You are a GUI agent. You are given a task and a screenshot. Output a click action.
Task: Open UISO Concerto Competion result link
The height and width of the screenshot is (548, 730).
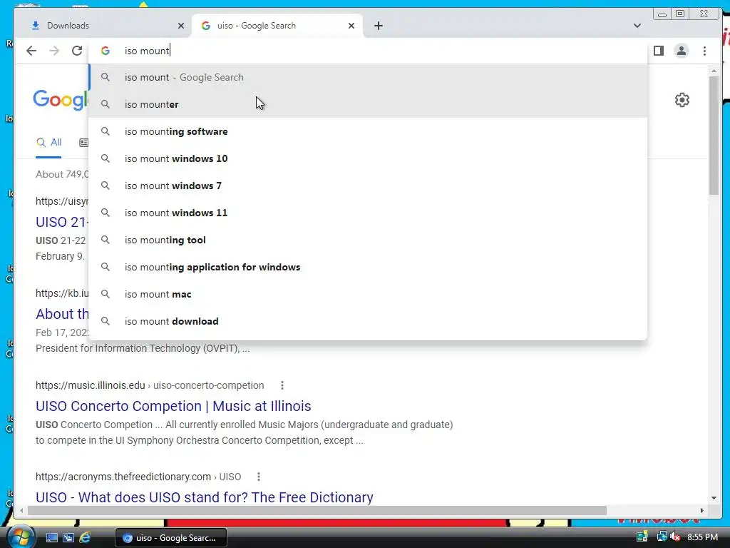pyautogui.click(x=173, y=406)
